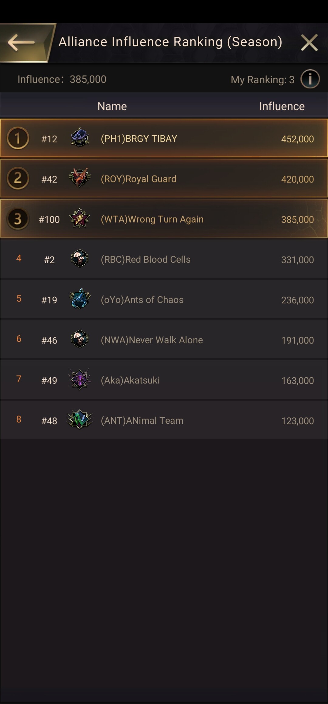Tap the 123,000 influence value
This screenshot has height=704, width=328.
click(x=297, y=421)
